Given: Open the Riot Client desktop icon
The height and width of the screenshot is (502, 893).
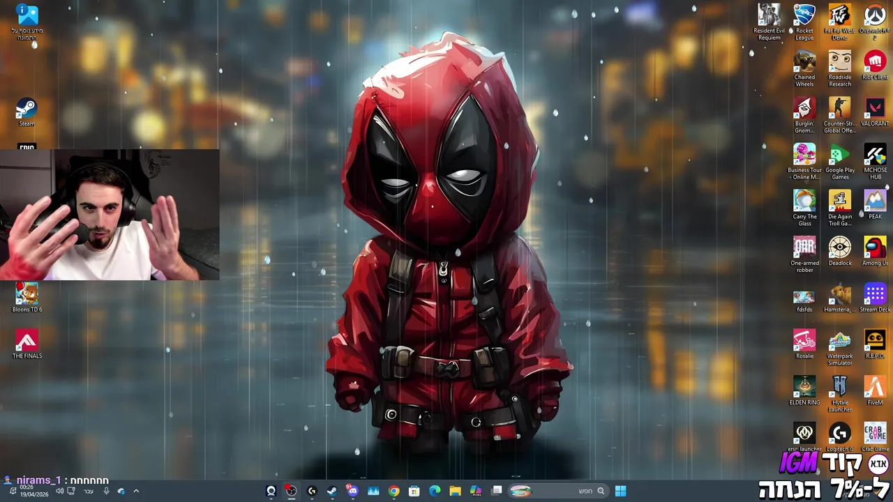Looking at the screenshot, I should [x=875, y=65].
